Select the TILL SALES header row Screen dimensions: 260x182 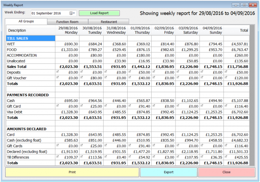[x=31, y=38]
